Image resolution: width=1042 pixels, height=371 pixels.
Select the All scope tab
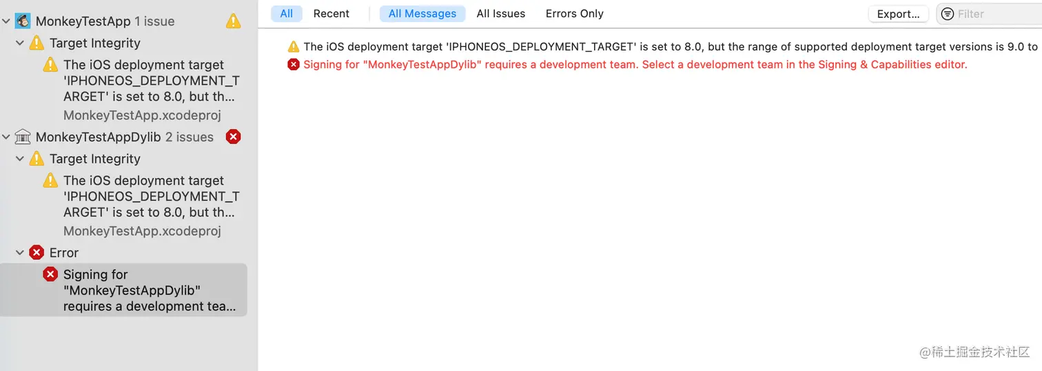pyautogui.click(x=287, y=14)
